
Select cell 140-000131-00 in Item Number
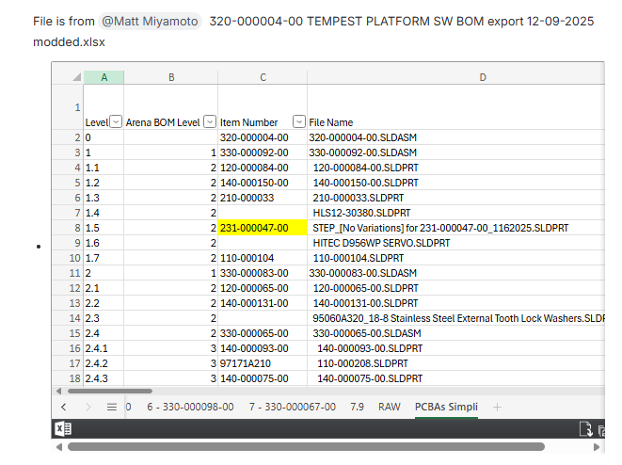coord(263,303)
